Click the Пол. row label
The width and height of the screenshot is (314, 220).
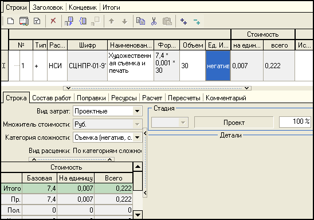click(11, 210)
